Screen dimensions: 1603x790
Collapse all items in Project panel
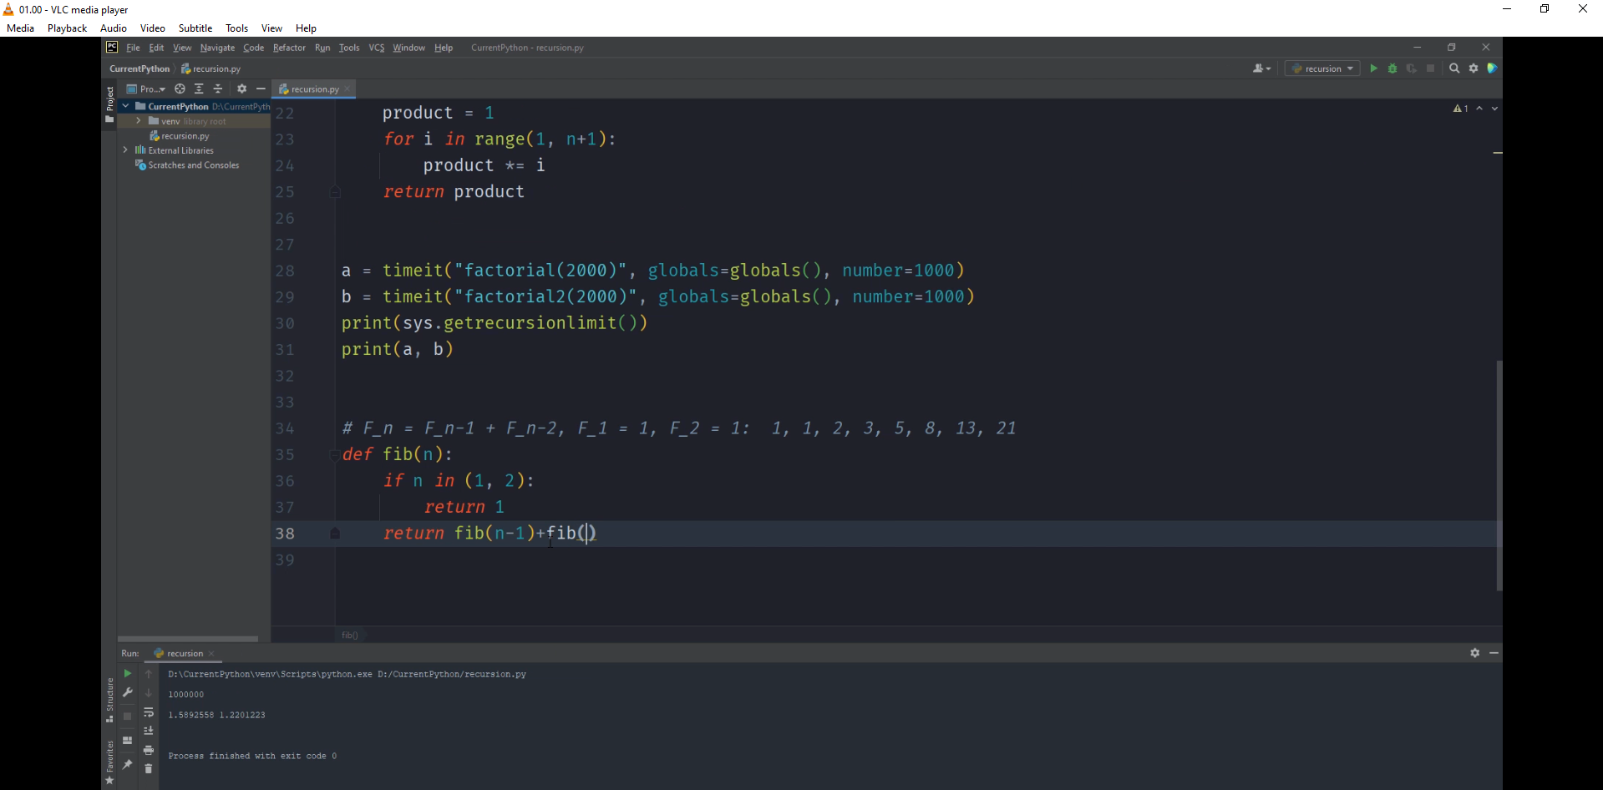(218, 89)
